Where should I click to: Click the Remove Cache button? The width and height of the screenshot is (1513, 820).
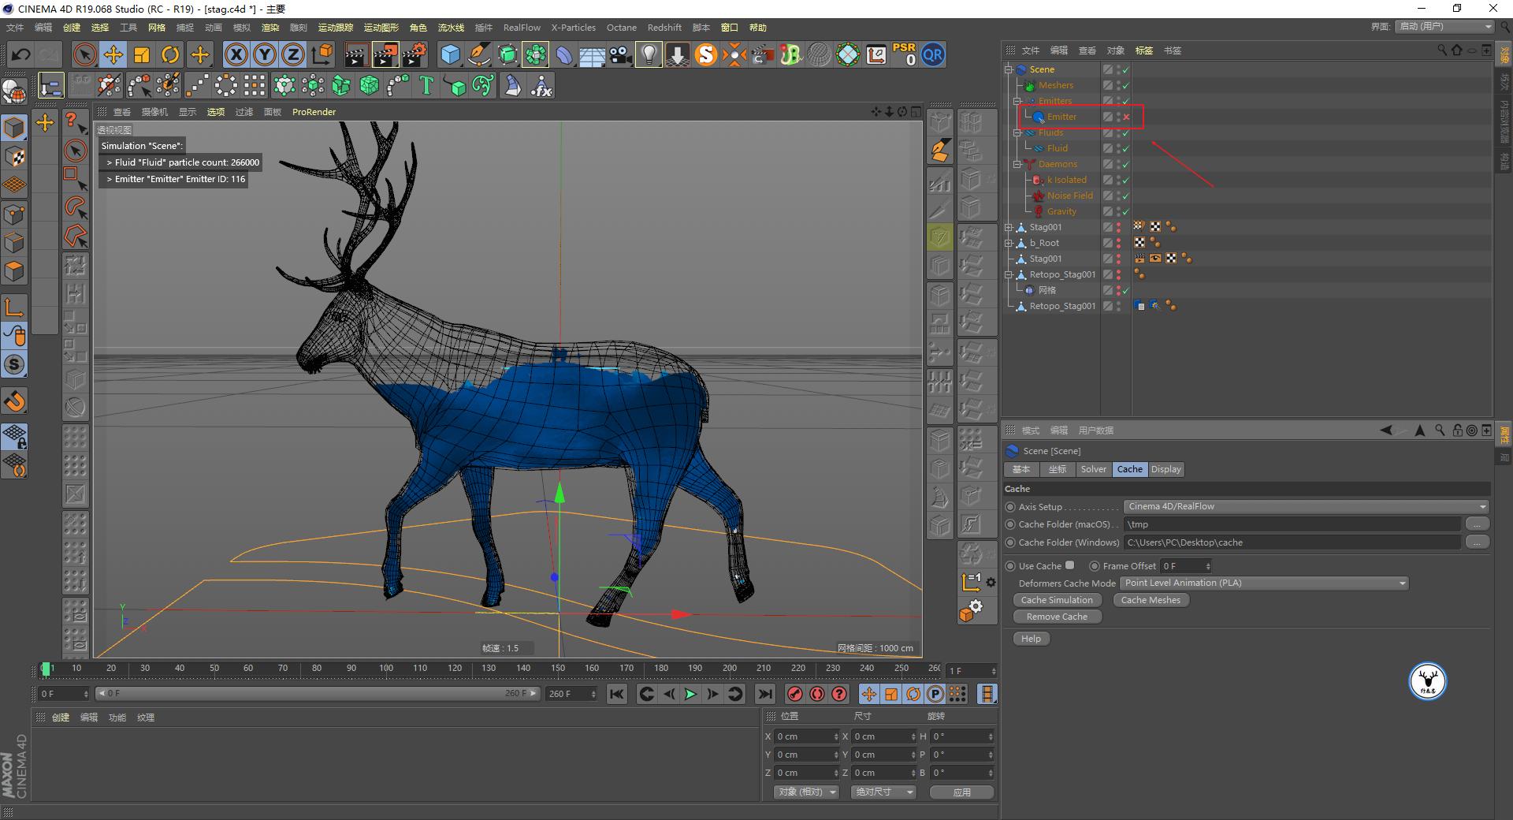(1057, 617)
